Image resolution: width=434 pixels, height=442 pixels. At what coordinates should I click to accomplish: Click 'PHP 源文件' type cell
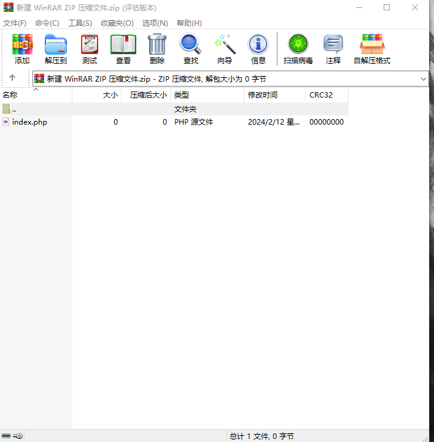click(x=193, y=122)
